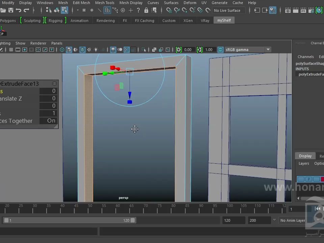This screenshot has height=243, width=324.
Task: Click the Undo arrow icon
Action: [18, 10]
